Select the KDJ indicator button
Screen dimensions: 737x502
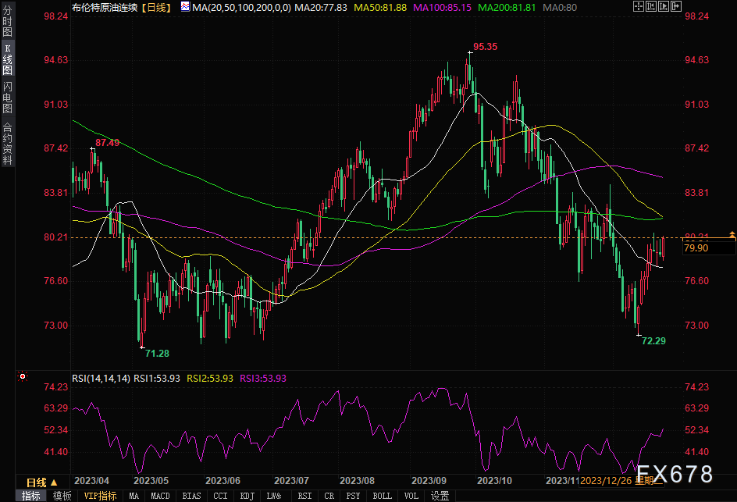(x=247, y=496)
